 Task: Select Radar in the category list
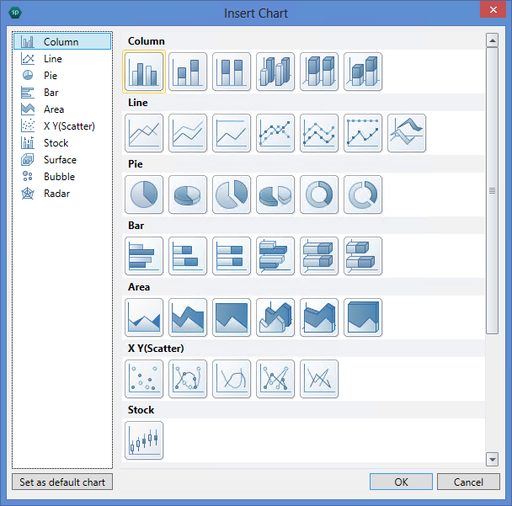(x=62, y=194)
